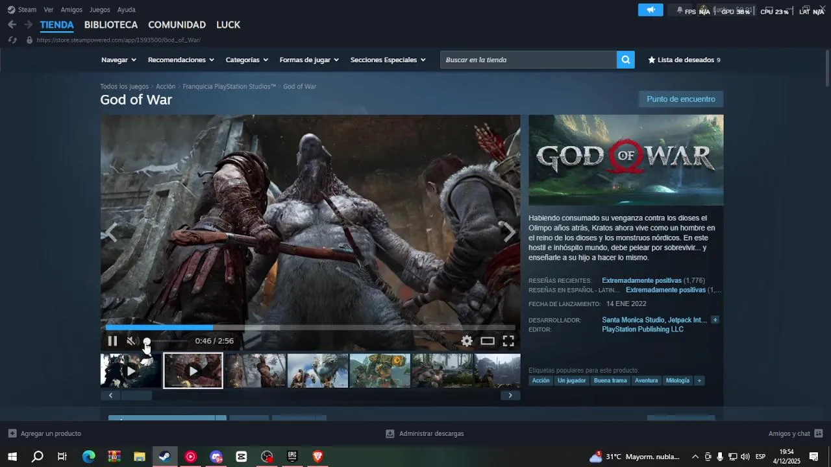The width and height of the screenshot is (831, 467).
Task: Enter fullscreen video mode
Action: (508, 341)
